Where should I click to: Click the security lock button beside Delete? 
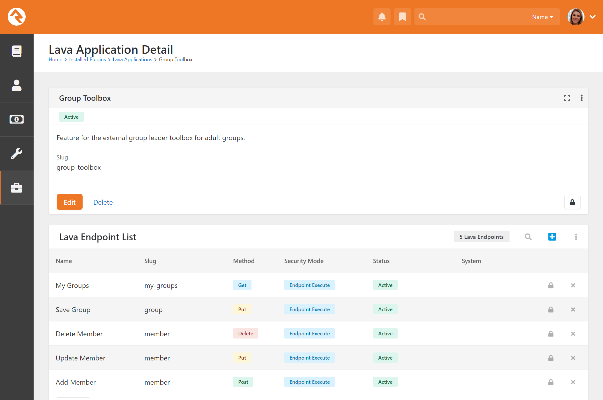click(572, 202)
